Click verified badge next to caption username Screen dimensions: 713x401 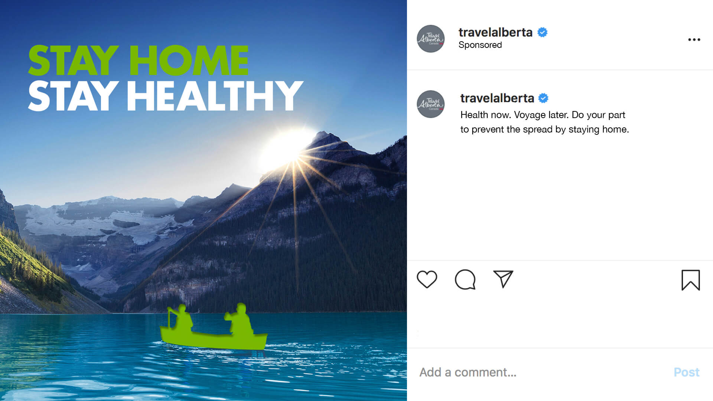(x=543, y=98)
